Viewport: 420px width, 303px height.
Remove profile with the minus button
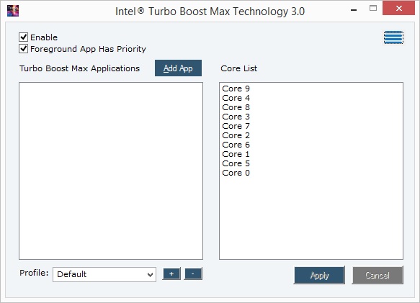[193, 273]
